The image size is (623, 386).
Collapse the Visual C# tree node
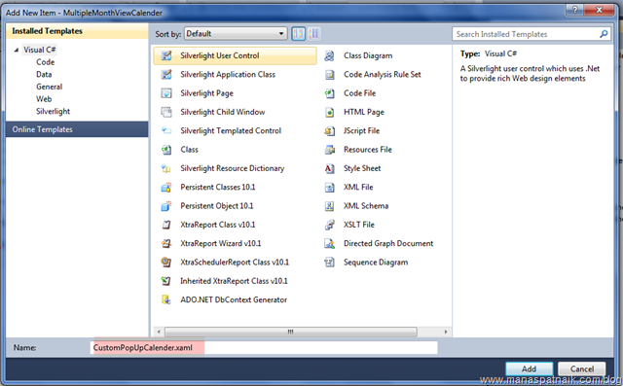coord(17,50)
